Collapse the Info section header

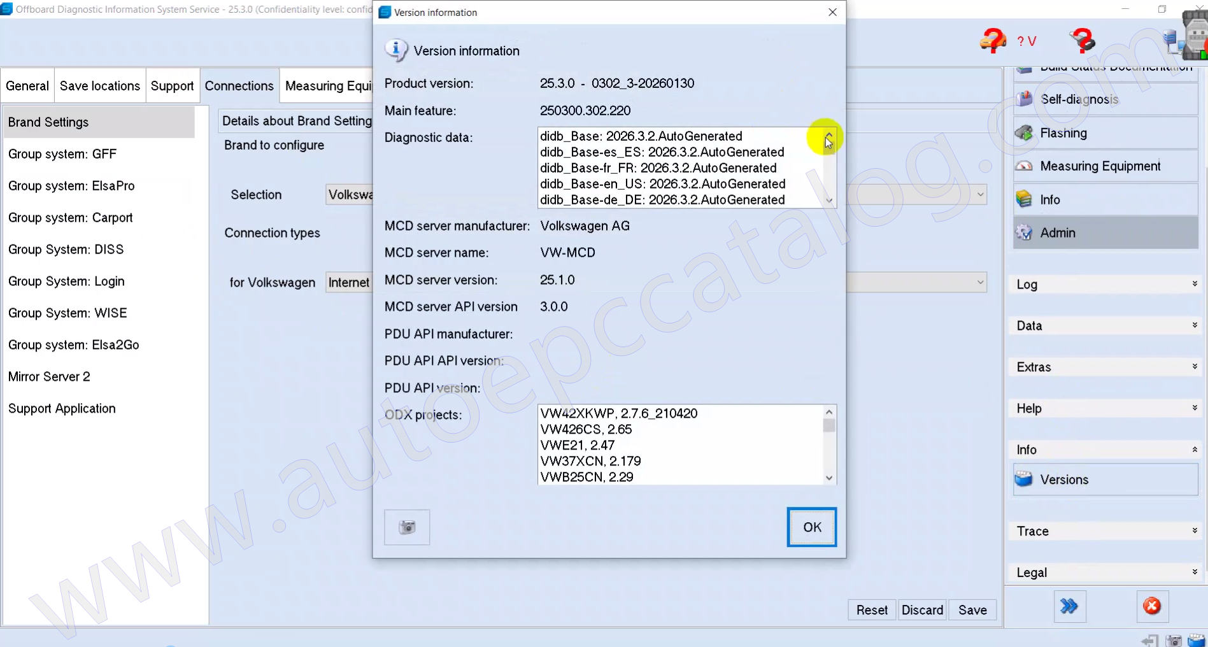pos(1105,450)
